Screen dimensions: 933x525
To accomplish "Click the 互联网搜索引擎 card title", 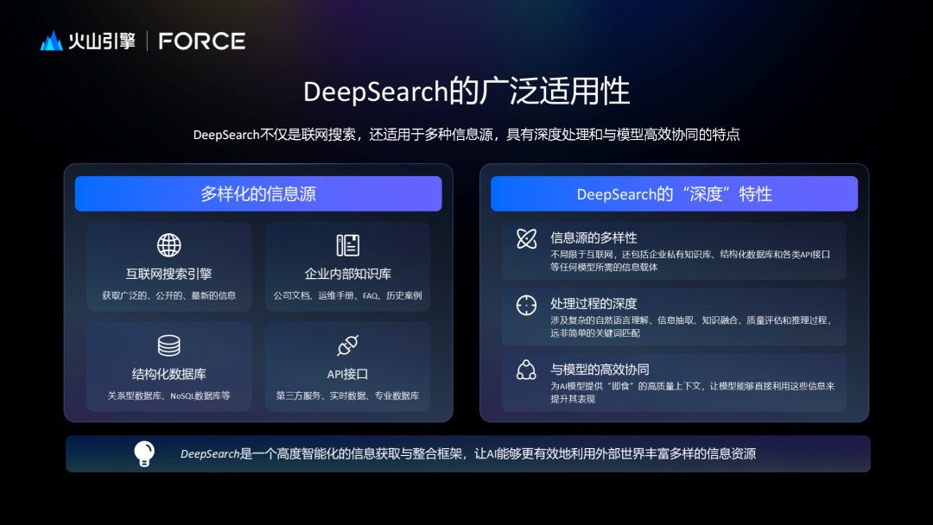I will pos(169,274).
